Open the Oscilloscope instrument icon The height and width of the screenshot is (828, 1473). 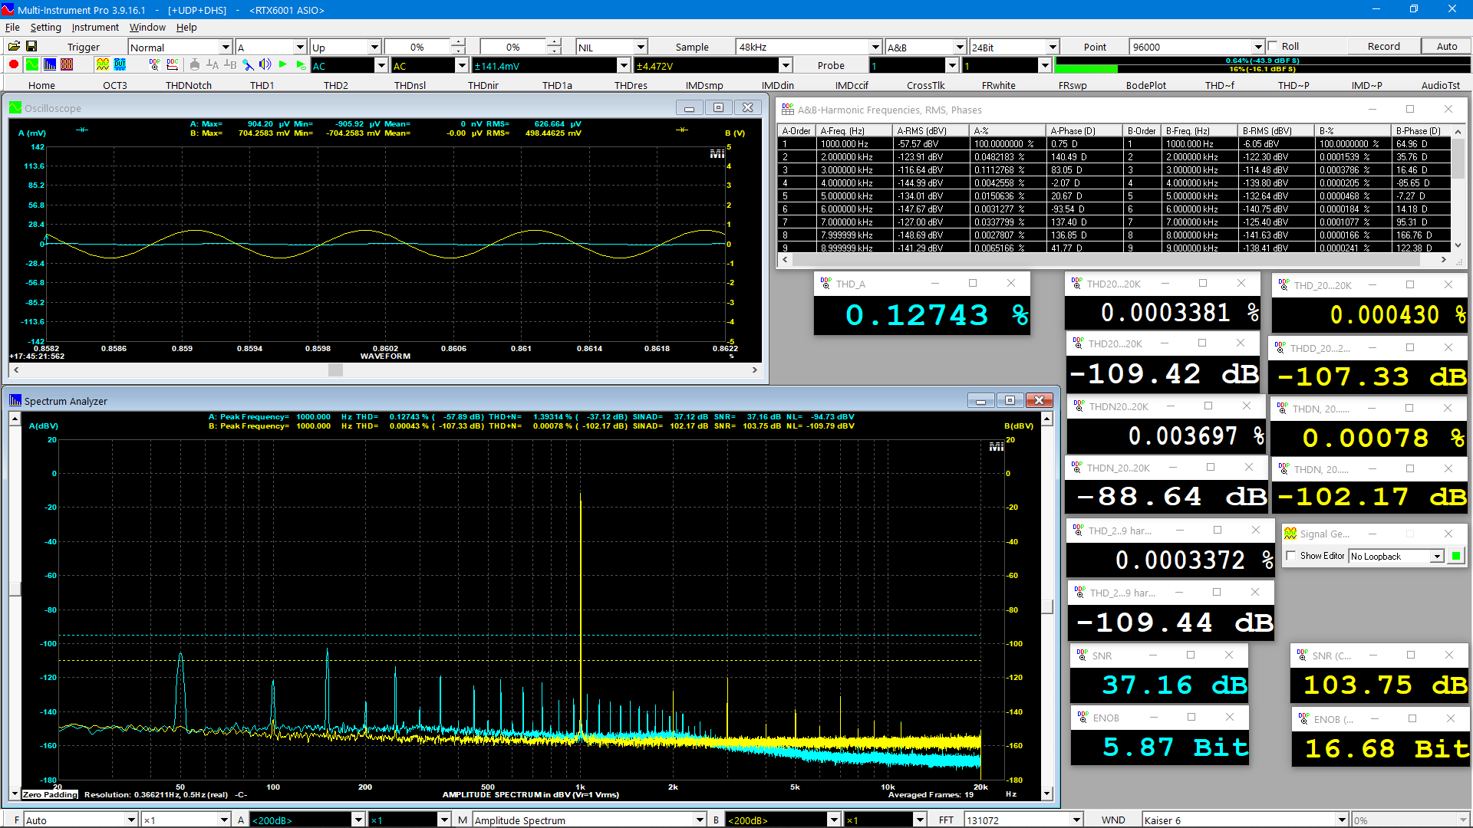tap(31, 65)
